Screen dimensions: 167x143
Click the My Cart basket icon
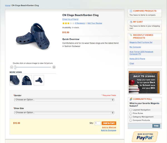click(131, 22)
